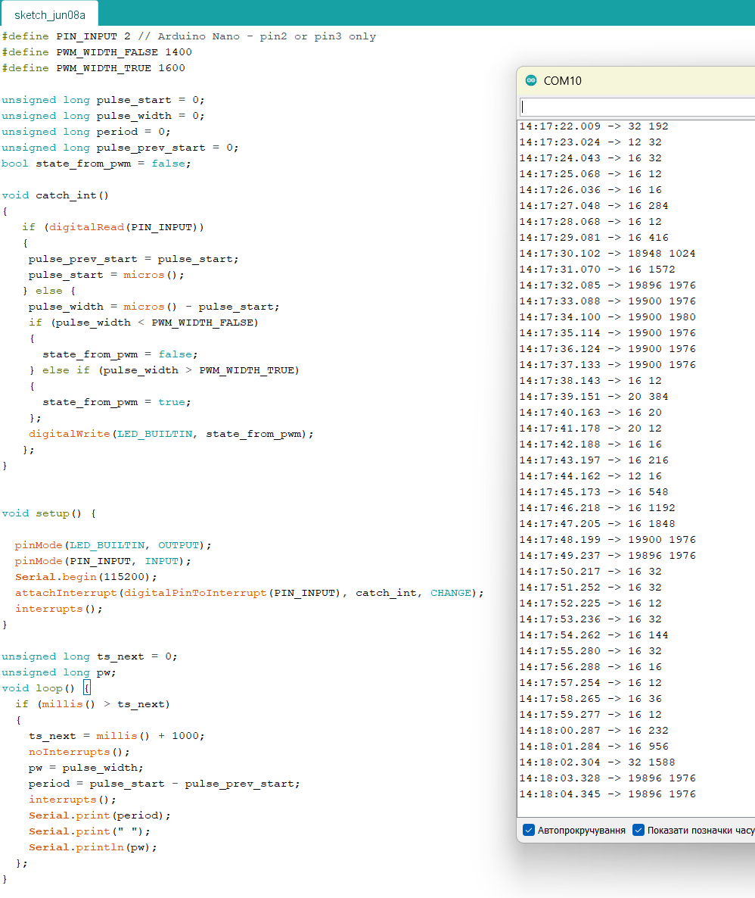Click serial line 14:18:02.304 -> 32 1588
Viewport: 755px width, 898px height.
coord(597,762)
